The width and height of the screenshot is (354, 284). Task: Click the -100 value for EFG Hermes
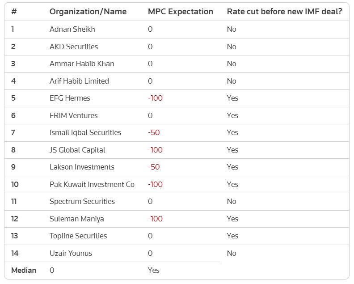pyautogui.click(x=155, y=98)
